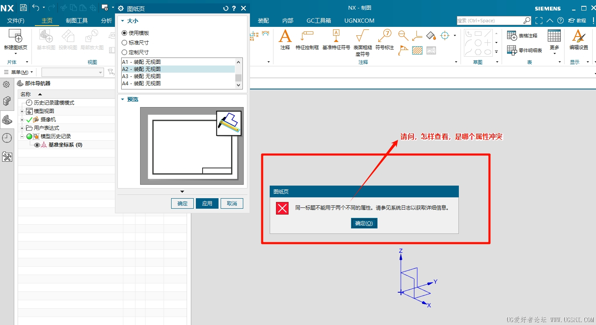596x325 pixels.
Task: Click the Part Navigator sidebar tab icon
Action: coord(7,120)
